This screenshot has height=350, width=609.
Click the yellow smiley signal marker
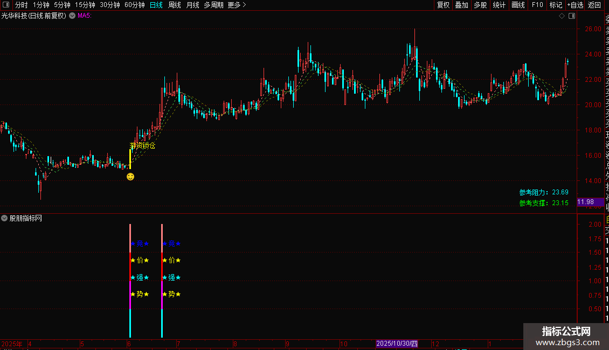point(130,177)
